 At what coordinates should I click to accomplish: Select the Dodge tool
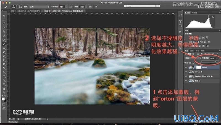tap(4, 68)
